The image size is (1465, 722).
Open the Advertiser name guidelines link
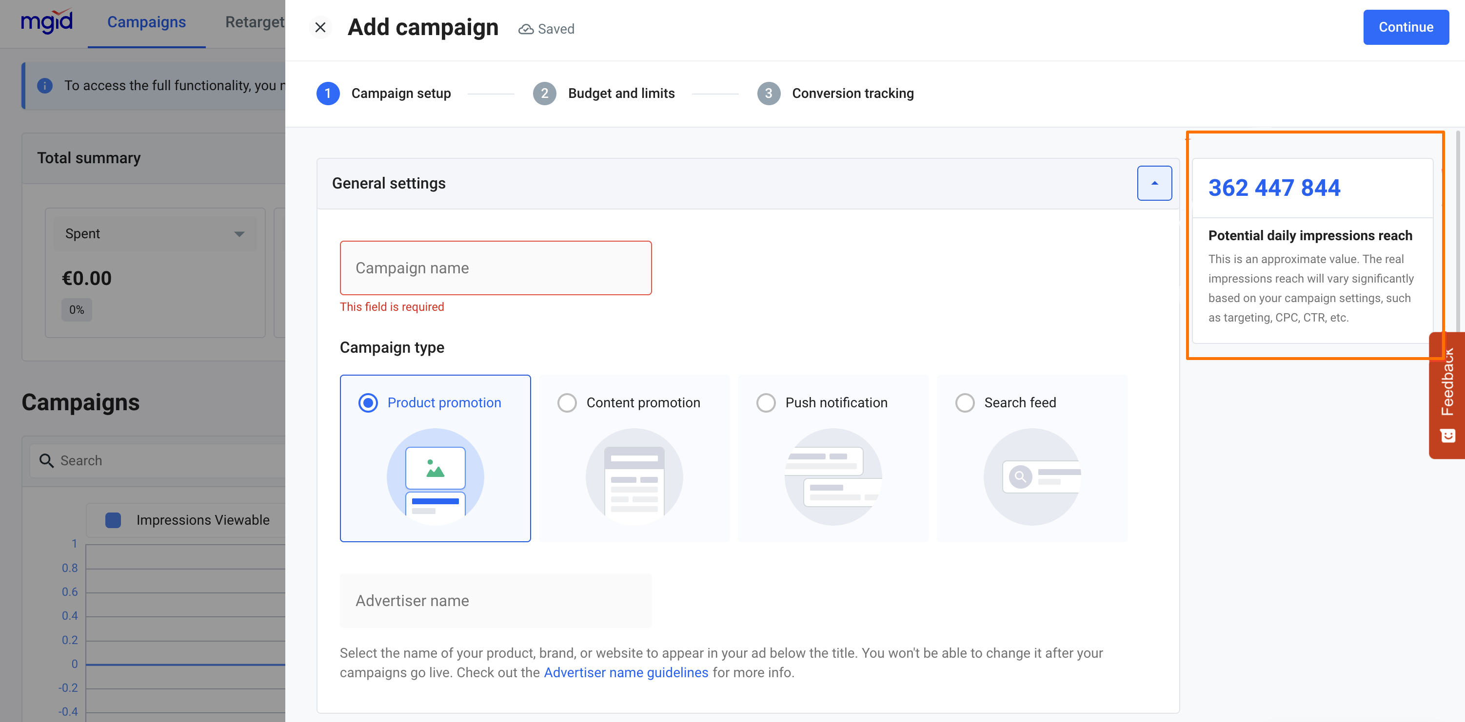pos(626,673)
